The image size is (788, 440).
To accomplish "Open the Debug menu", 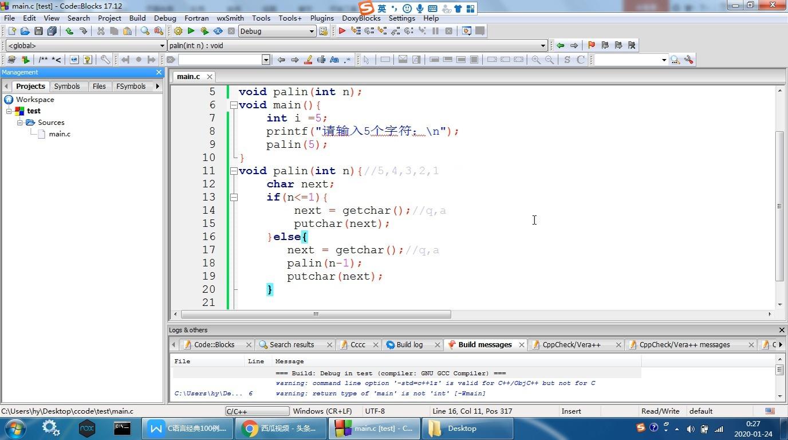I will 165,18.
